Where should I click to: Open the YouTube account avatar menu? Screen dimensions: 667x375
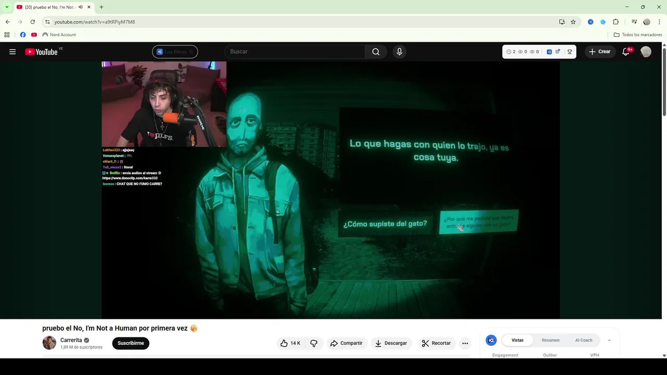point(646,52)
